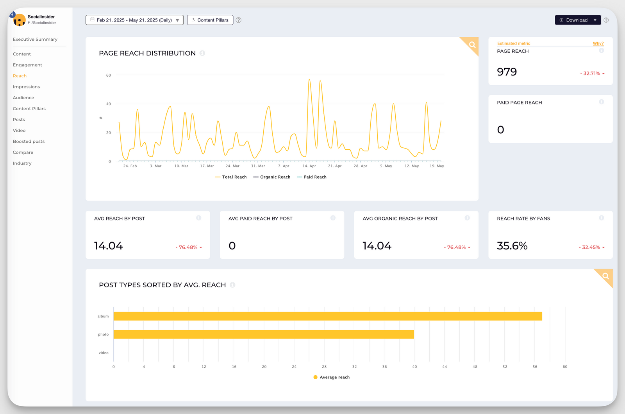Expand the Download options dropdown arrow
Screen dimensions: 625x414
[x=595, y=20]
